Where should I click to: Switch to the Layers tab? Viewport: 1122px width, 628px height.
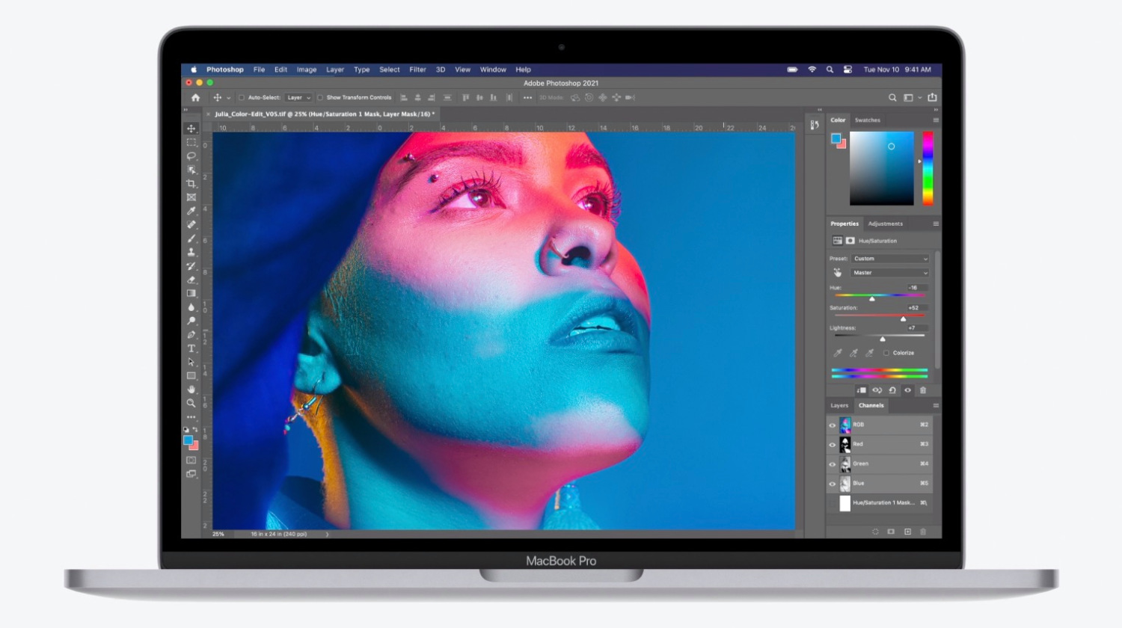pyautogui.click(x=839, y=406)
